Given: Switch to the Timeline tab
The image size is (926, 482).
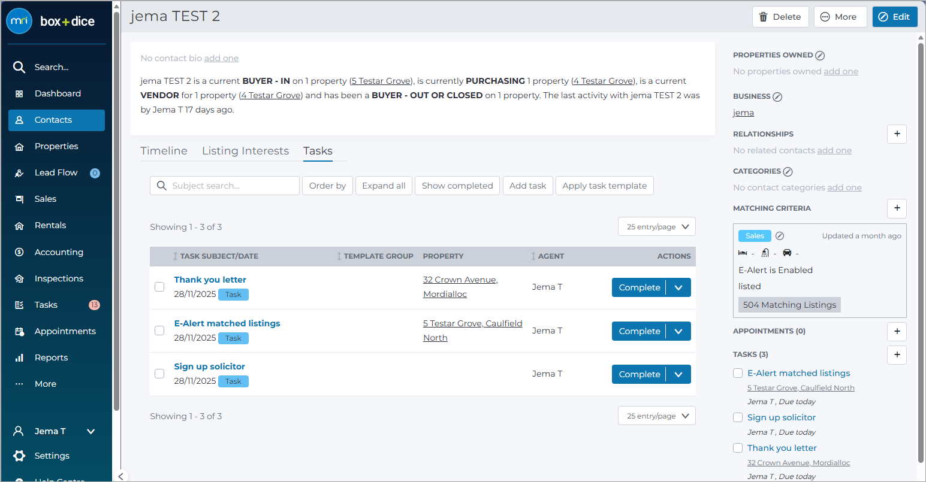Looking at the screenshot, I should (x=164, y=151).
